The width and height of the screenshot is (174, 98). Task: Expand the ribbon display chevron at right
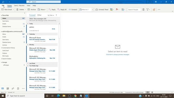(172, 11)
